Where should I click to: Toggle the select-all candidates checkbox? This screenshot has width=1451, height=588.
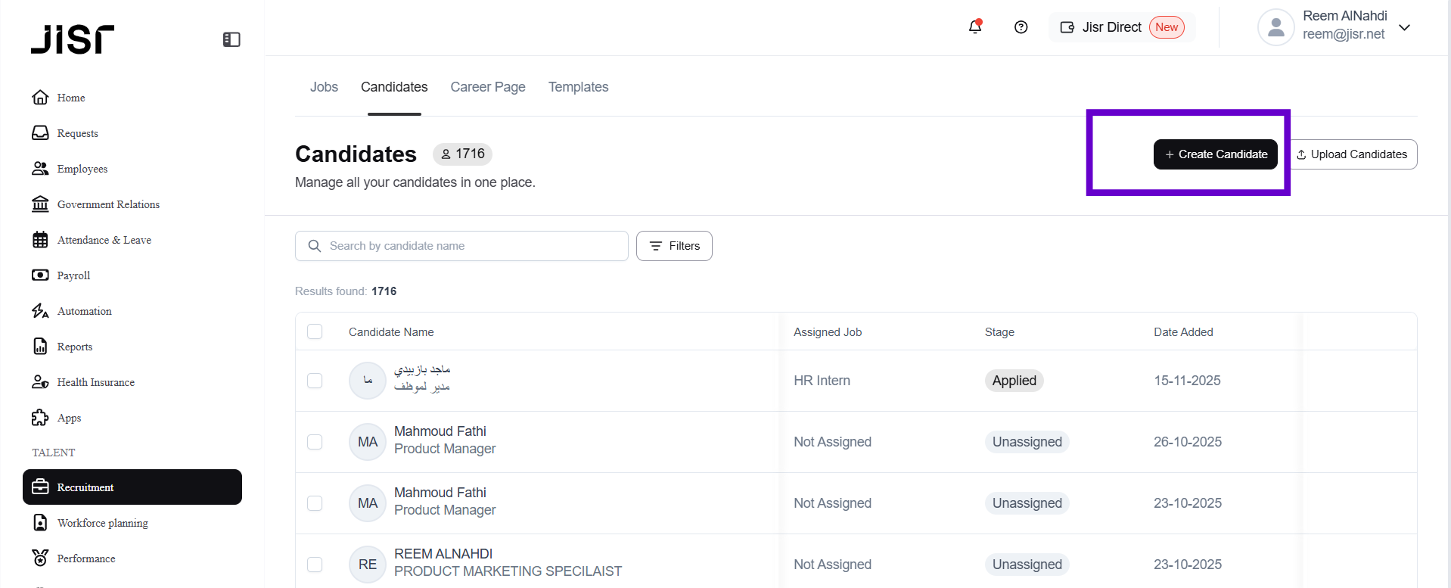coord(315,331)
